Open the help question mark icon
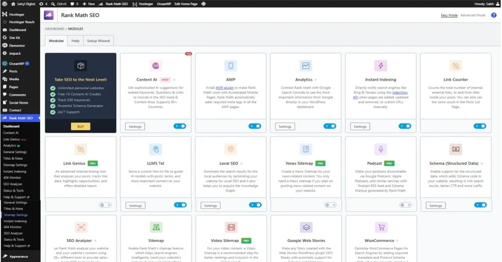Screen dimensions: 502x262 pos(494,15)
